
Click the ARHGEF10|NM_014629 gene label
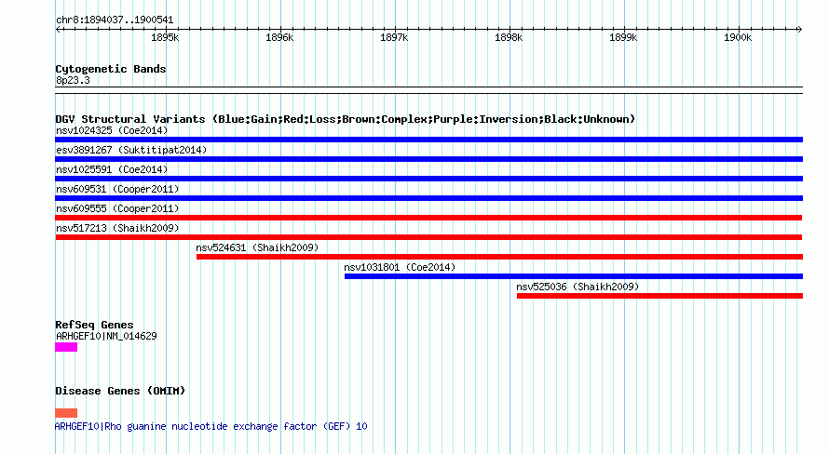(106, 336)
